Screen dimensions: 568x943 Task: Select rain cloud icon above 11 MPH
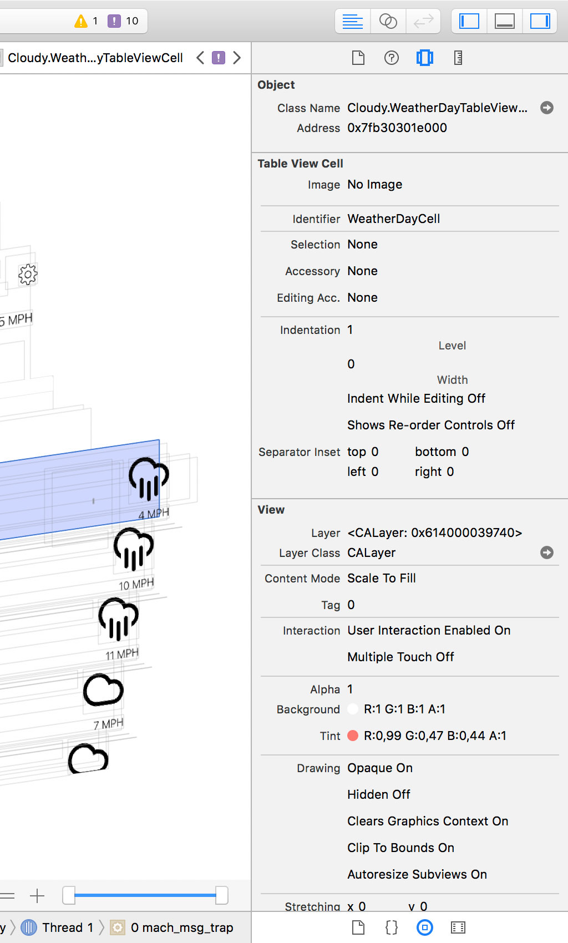pos(118,619)
